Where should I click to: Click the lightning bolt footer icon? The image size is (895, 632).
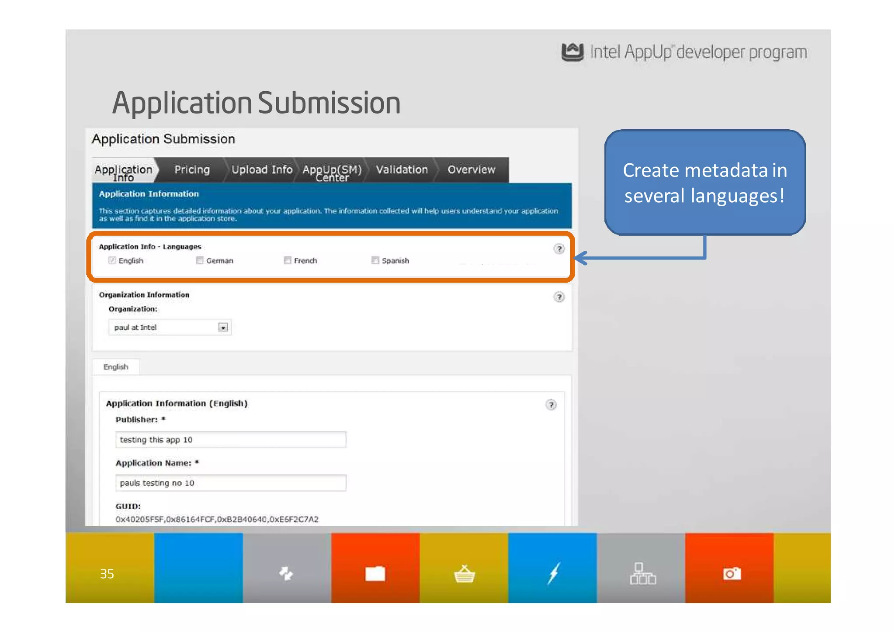(554, 573)
